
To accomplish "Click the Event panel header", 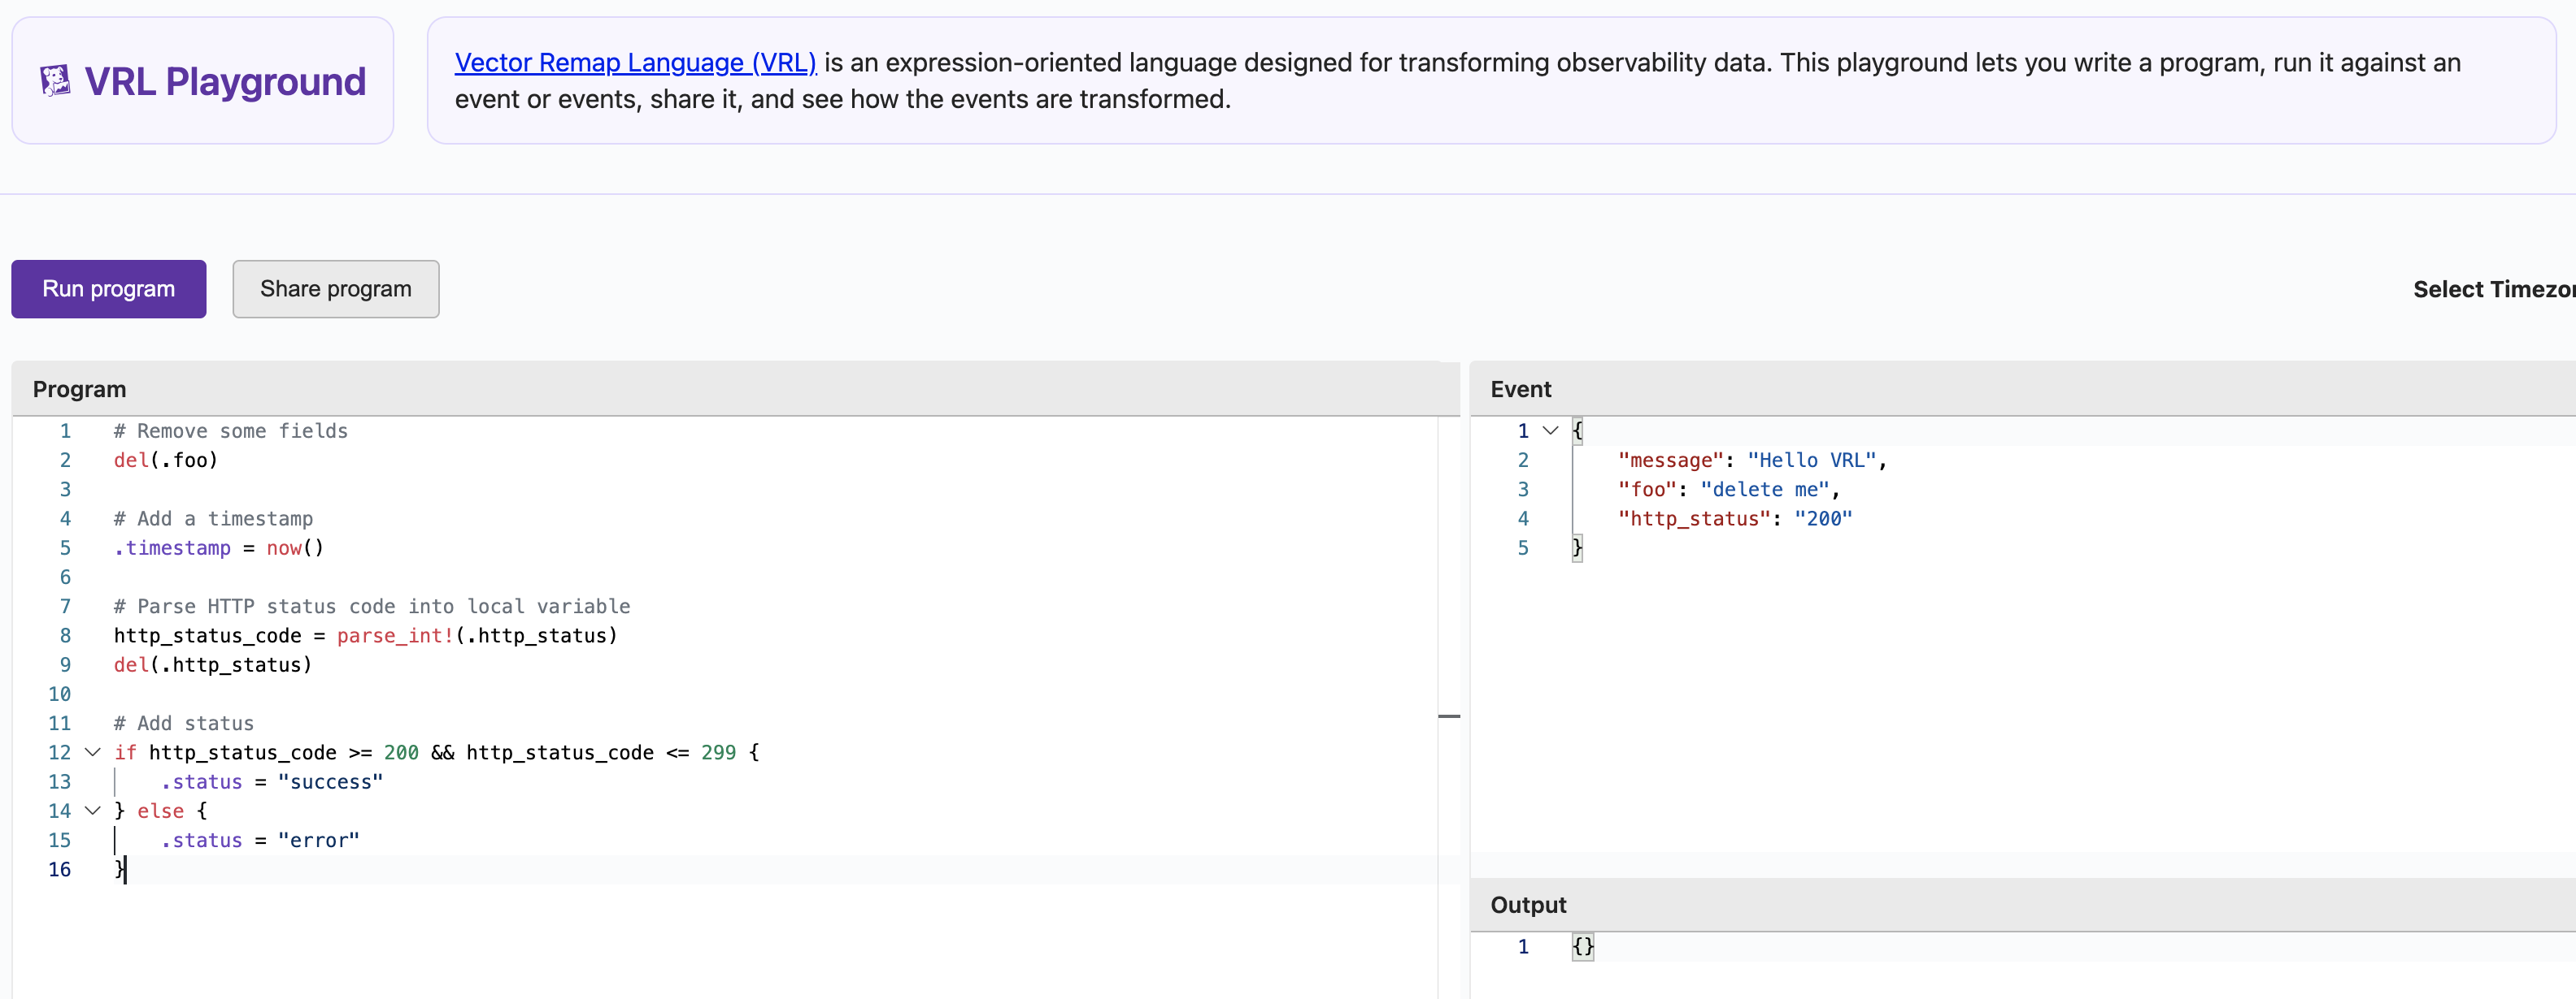I will click(x=1520, y=390).
